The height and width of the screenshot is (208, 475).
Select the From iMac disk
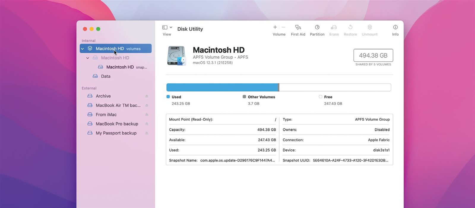point(106,114)
